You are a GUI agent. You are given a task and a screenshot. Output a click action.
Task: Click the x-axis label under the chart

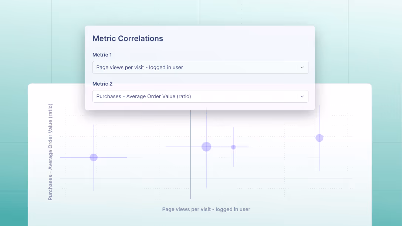click(x=206, y=209)
